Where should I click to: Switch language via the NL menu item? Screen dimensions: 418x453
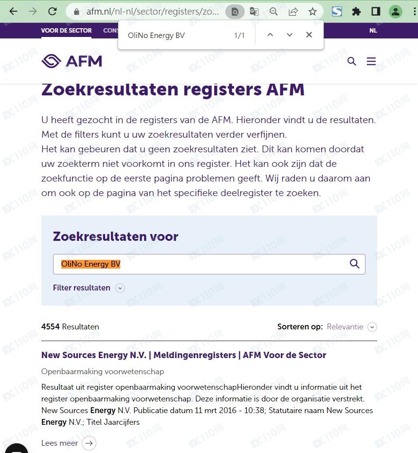coord(373,30)
